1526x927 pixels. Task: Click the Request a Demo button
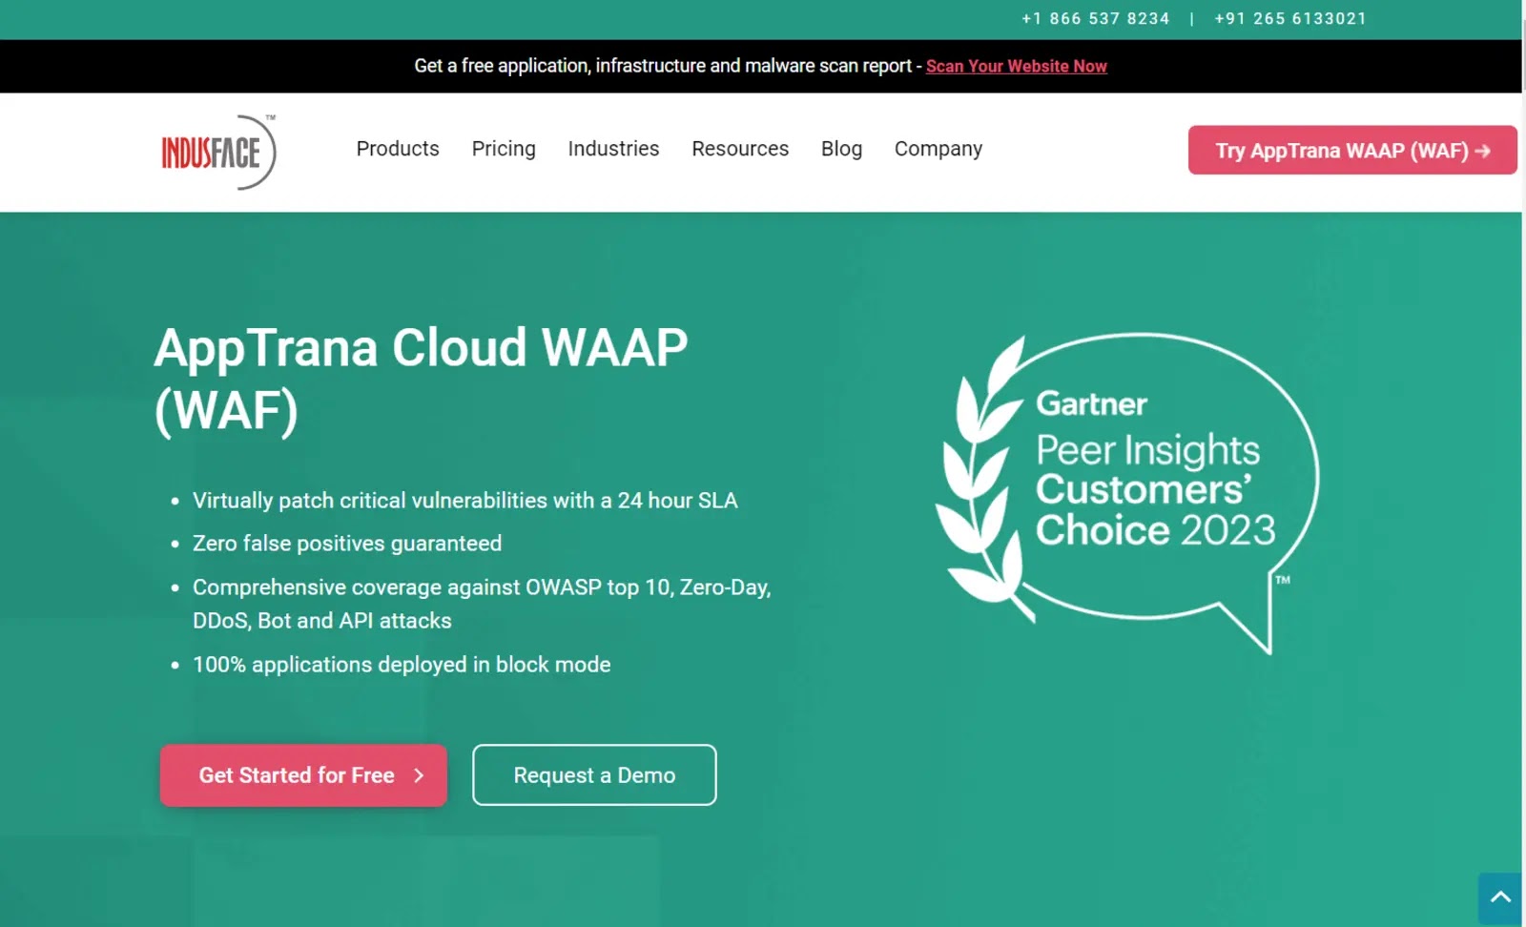[x=594, y=775]
